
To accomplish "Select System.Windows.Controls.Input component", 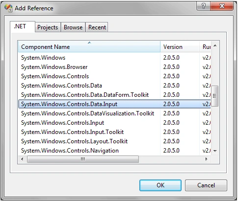I will pos(114,123).
